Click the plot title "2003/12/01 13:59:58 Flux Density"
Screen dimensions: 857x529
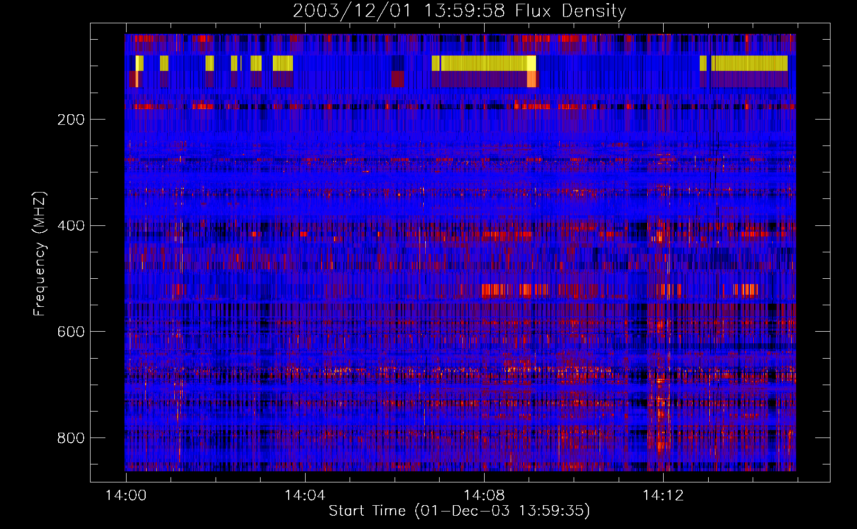coord(459,11)
